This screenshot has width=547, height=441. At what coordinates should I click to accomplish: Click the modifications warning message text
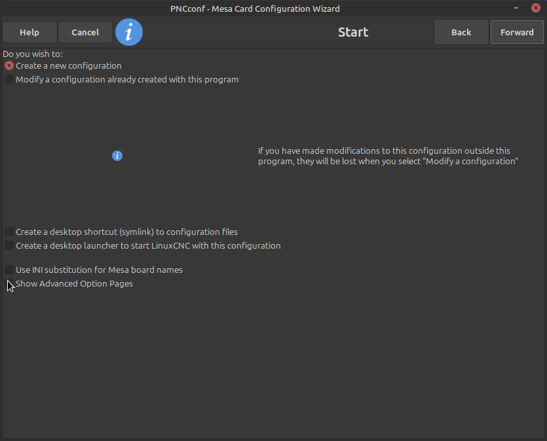388,156
